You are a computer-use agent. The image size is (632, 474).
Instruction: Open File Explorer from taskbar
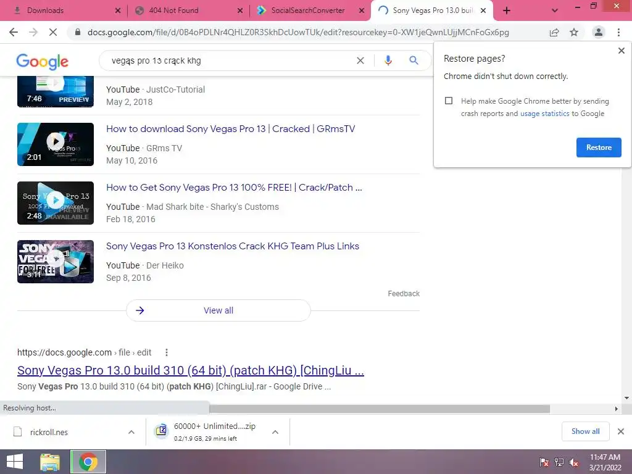(x=50, y=462)
